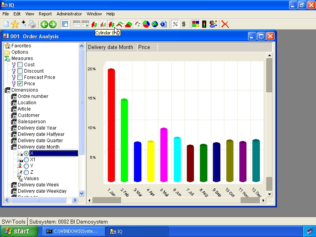The image size is (316, 237).
Task: Click the magenta May cylinder bar
Action: [164, 155]
